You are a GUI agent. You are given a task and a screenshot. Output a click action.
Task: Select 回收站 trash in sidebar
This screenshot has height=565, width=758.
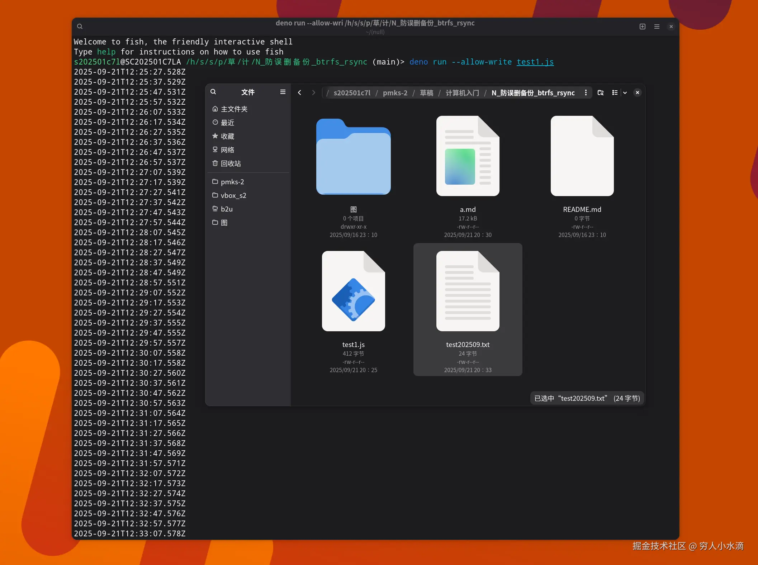pos(231,163)
